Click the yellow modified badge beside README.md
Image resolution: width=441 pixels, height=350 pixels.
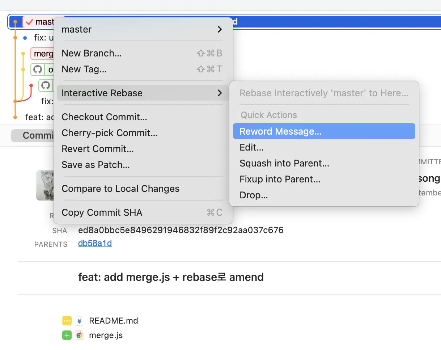coord(67,321)
